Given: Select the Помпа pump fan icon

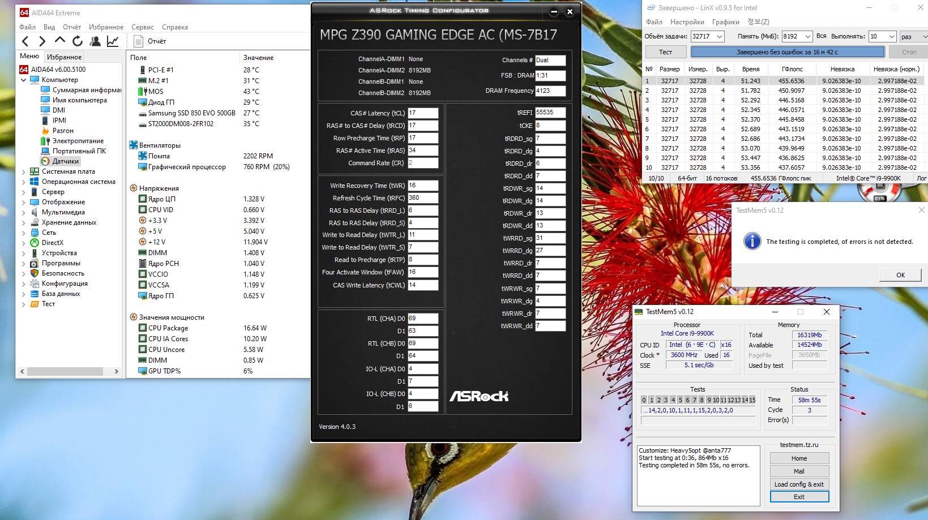Looking at the screenshot, I should click(143, 156).
